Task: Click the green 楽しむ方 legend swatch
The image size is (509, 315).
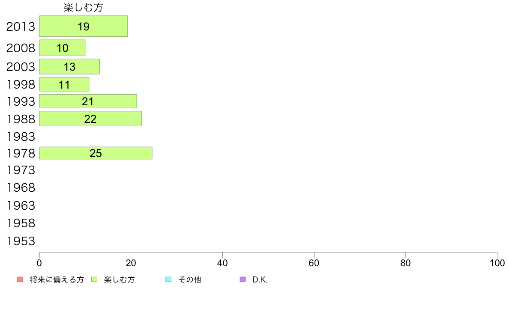Action: (94, 279)
